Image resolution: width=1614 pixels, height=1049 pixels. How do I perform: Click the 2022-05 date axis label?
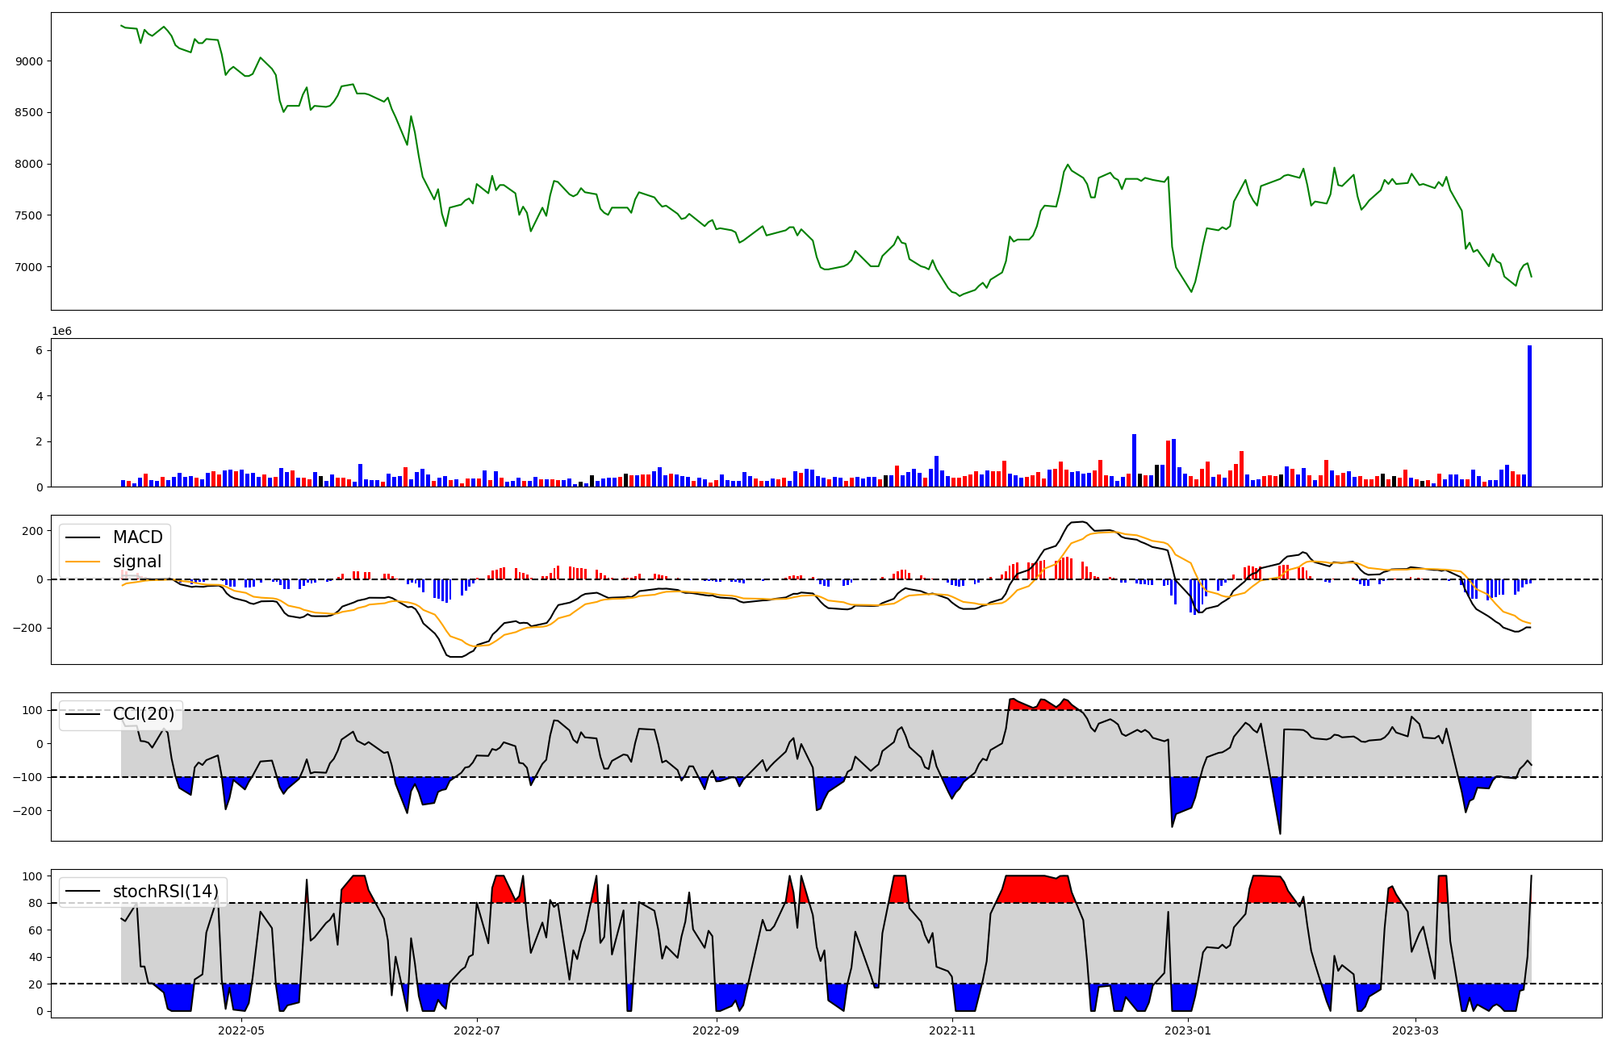pos(241,1030)
